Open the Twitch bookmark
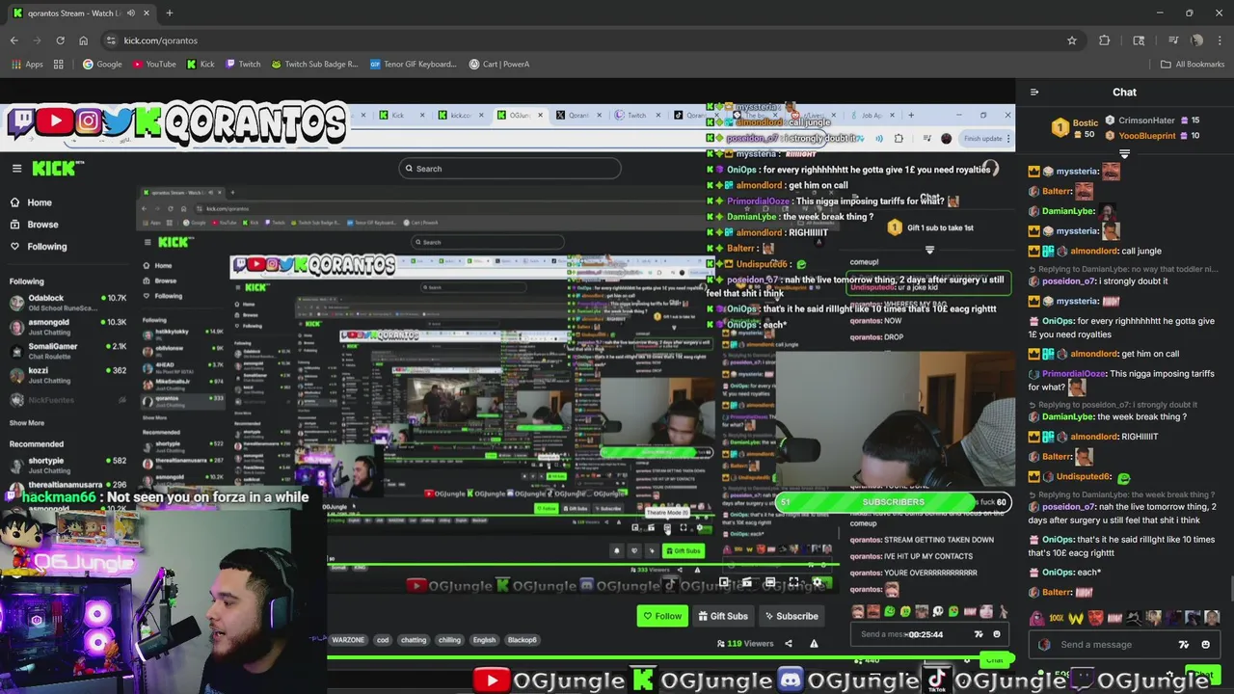This screenshot has width=1234, height=694. [243, 64]
